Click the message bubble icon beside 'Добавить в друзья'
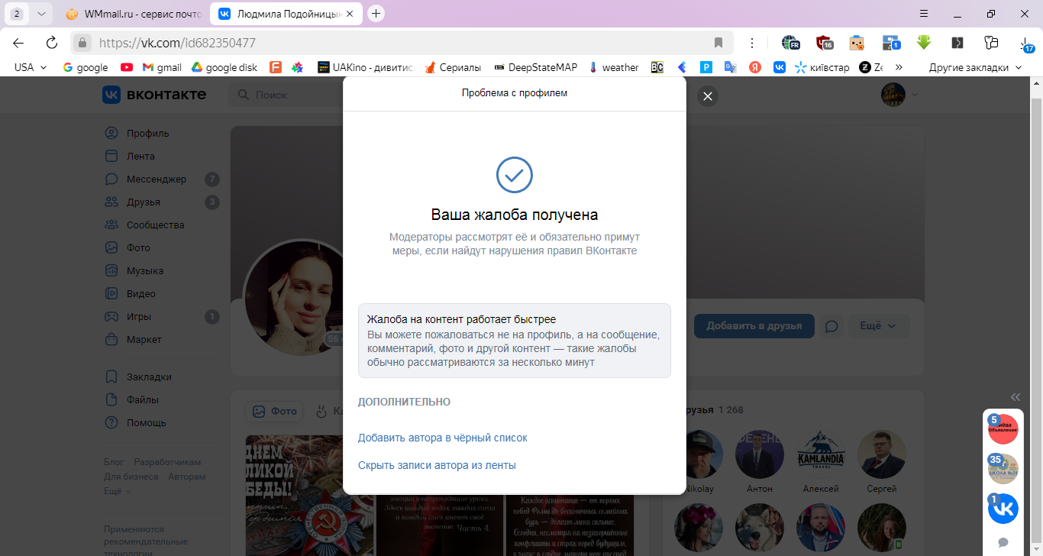 tap(832, 326)
